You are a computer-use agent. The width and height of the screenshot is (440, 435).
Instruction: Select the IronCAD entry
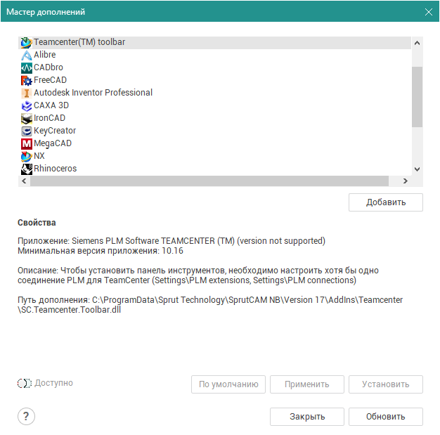pos(214,119)
